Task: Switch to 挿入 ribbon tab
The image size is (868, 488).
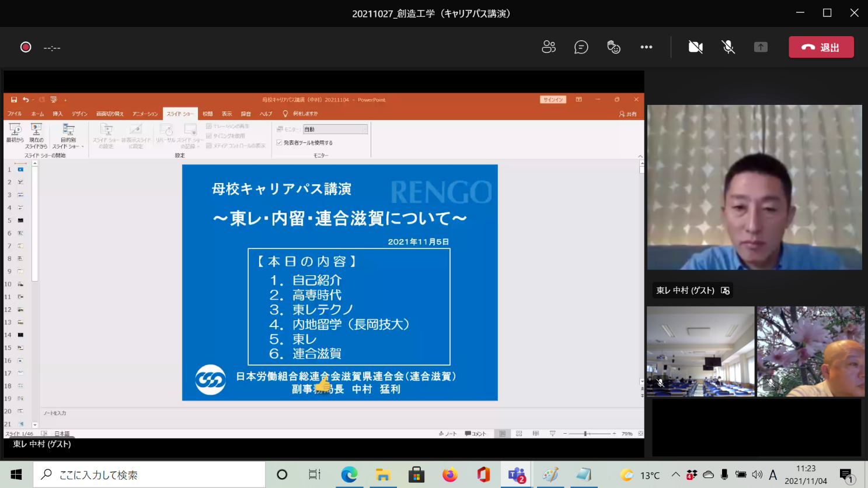Action: click(x=58, y=114)
